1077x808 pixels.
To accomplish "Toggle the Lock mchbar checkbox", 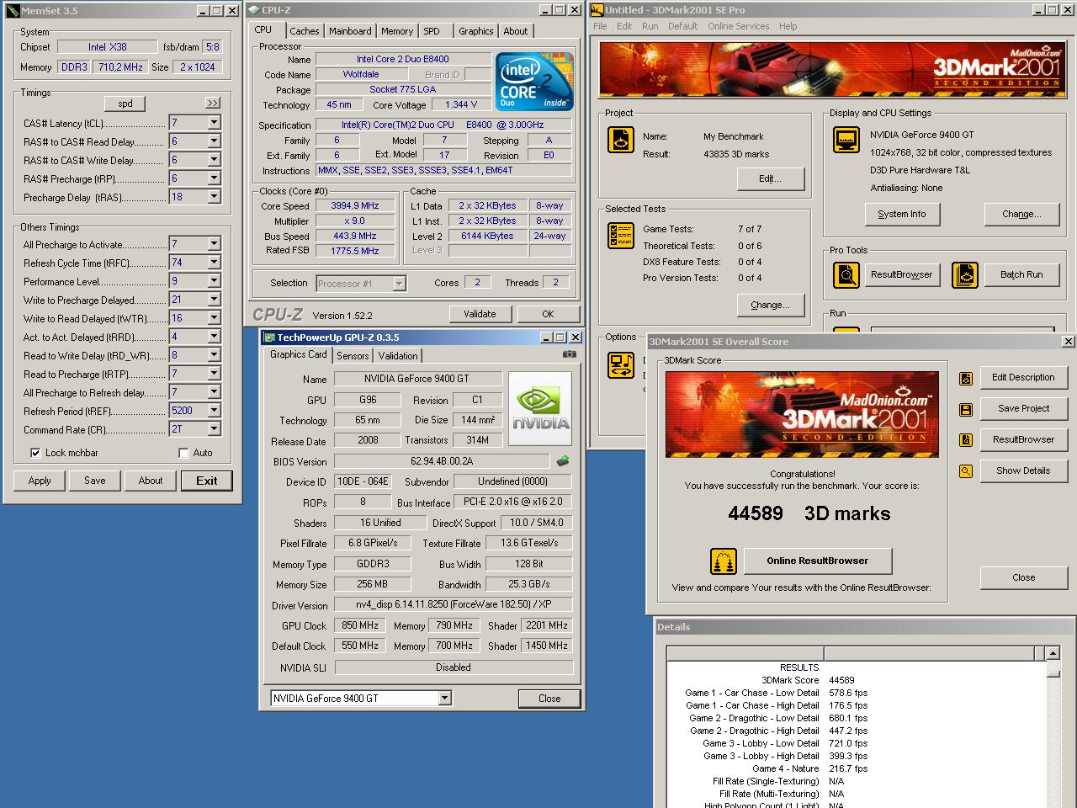I will click(35, 453).
